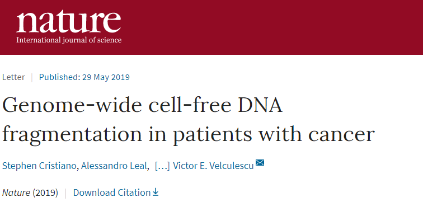Click the title line 'Genome-wide cell-free DNA'
Viewport: 423px width, 202px height.
[x=143, y=105]
